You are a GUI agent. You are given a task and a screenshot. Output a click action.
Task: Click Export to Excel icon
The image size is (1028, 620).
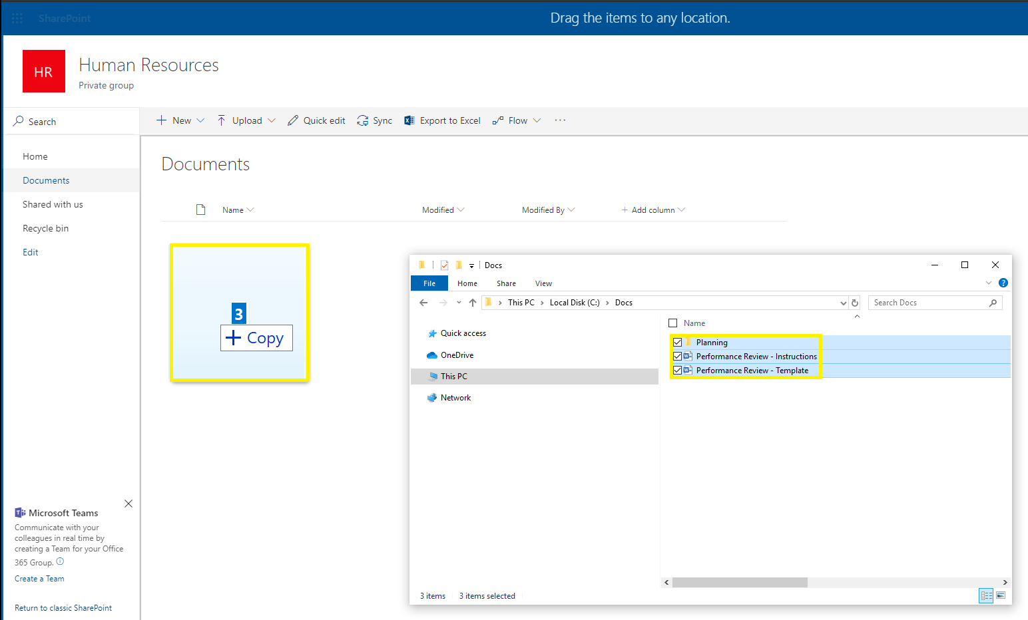click(409, 120)
